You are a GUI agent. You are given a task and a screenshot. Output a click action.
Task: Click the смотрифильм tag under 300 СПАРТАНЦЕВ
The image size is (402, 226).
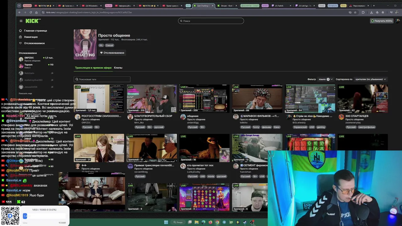[x=367, y=127]
